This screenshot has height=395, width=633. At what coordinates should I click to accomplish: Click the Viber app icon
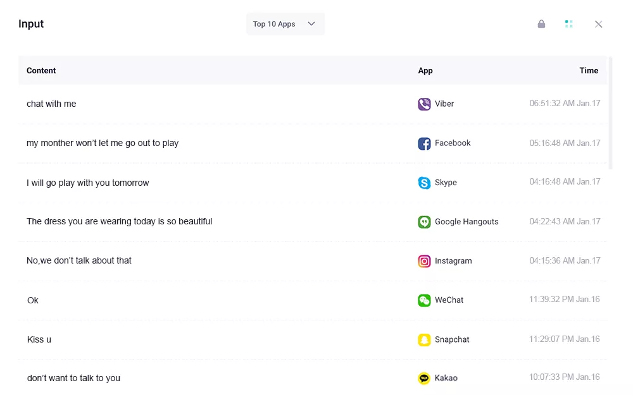click(x=424, y=104)
